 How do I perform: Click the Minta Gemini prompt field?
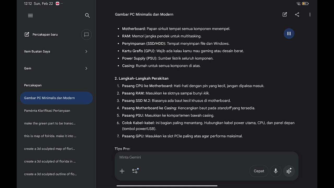point(206,157)
